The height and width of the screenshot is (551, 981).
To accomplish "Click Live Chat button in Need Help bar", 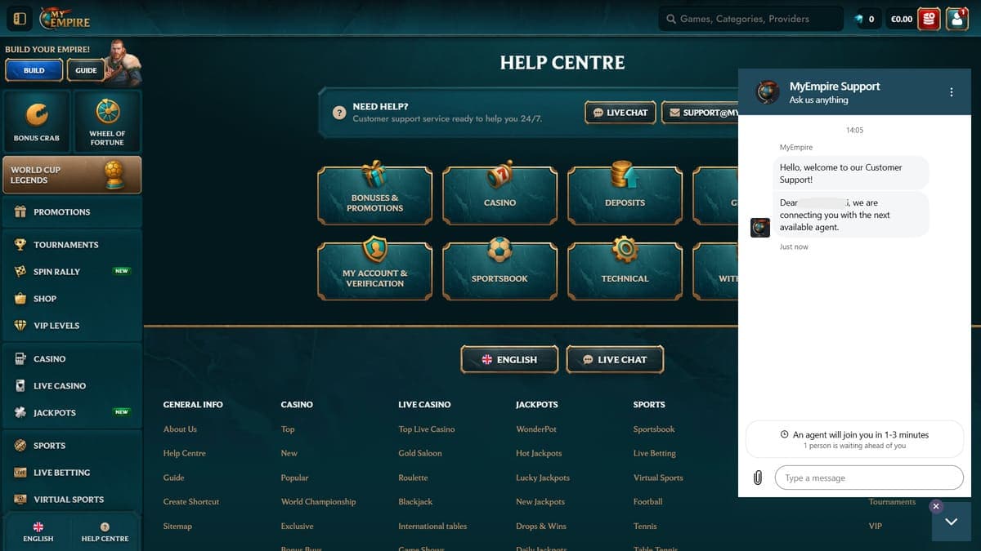I will pyautogui.click(x=620, y=113).
